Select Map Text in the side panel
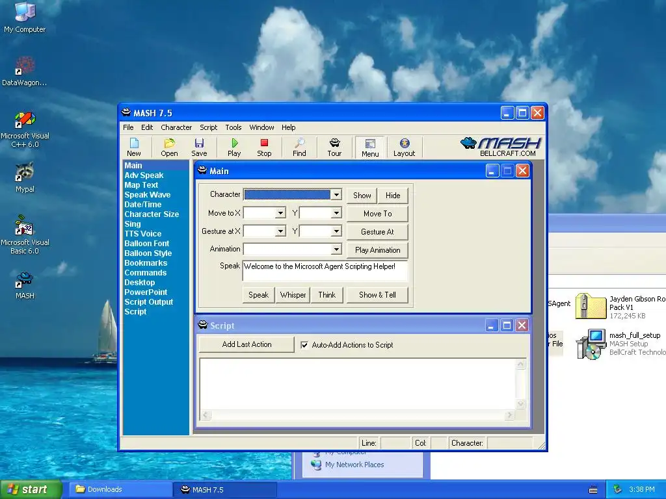Image resolution: width=666 pixels, height=499 pixels. click(x=141, y=185)
